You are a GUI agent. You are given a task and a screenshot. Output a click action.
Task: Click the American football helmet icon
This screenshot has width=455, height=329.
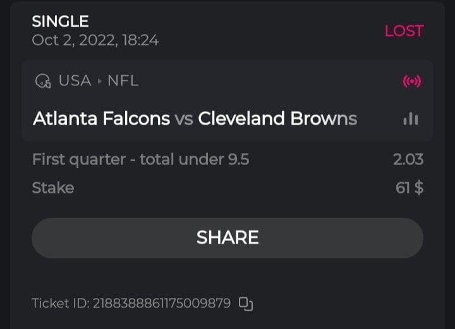click(x=43, y=81)
